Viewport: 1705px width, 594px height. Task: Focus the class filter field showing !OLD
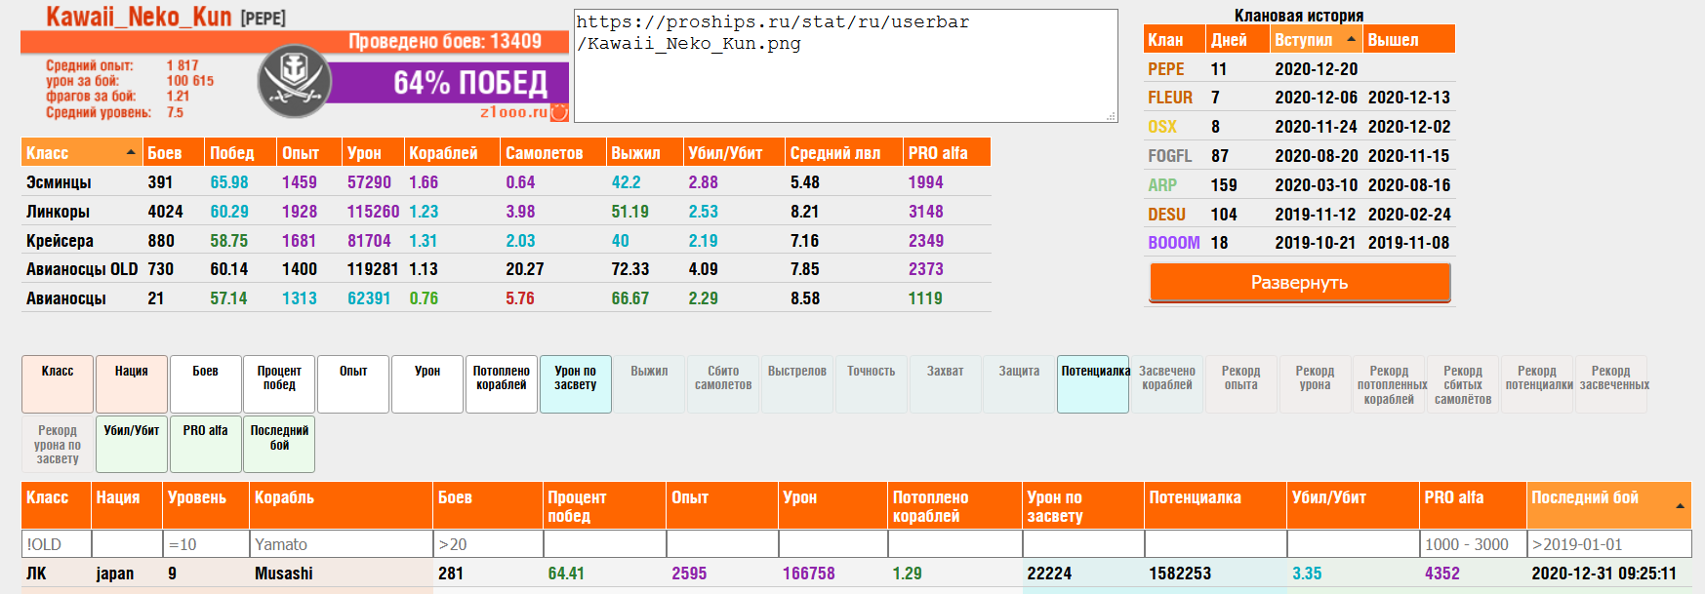(57, 544)
